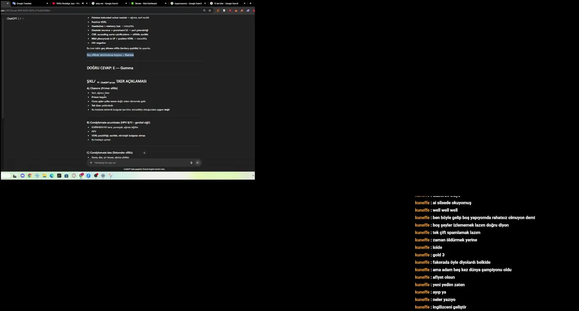The height and width of the screenshot is (311, 579).
Task: Open a new browser tab
Action: tap(250, 3)
